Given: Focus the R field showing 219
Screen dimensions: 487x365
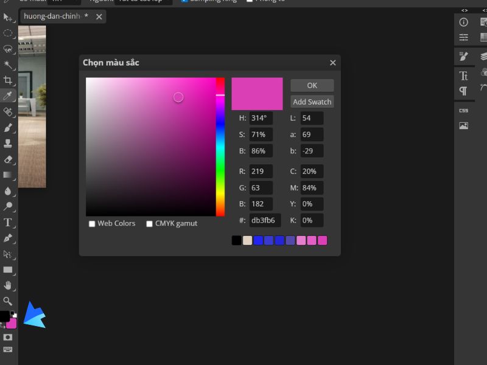Looking at the screenshot, I should [261, 172].
